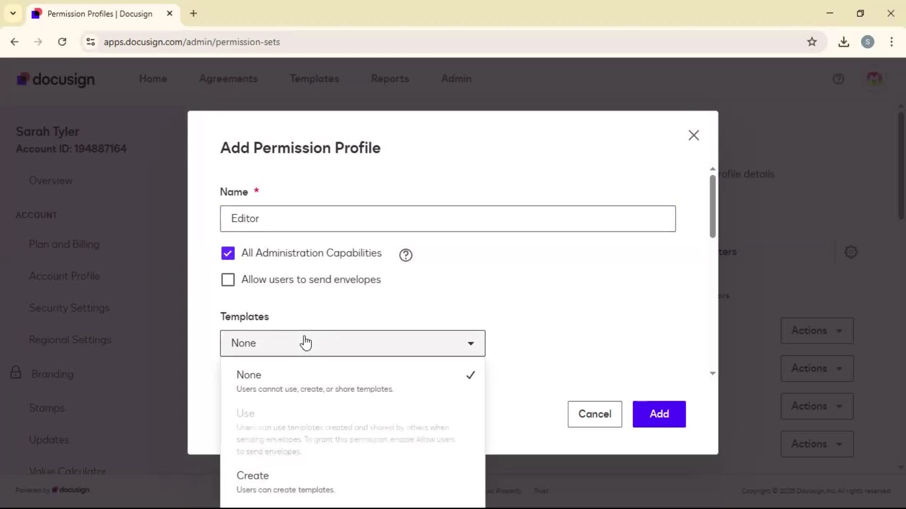
Task: Close the Add Permission Profile dialog
Action: [693, 135]
